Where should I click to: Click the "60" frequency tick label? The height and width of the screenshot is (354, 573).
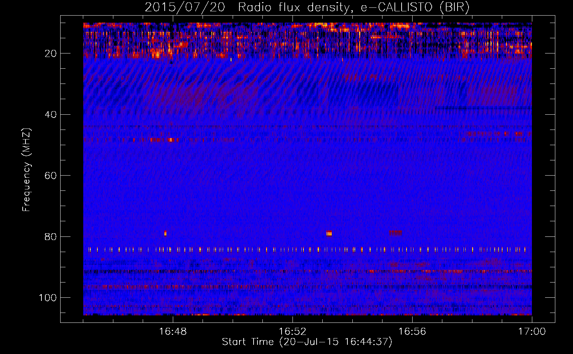coord(51,176)
